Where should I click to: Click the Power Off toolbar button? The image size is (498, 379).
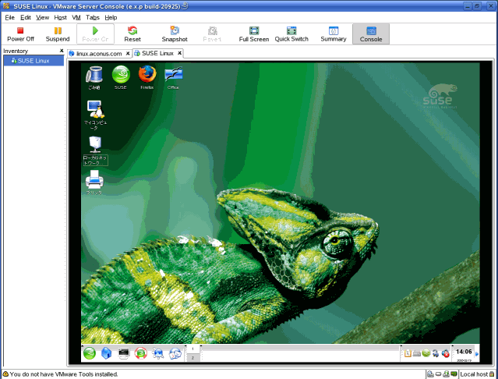pos(20,34)
